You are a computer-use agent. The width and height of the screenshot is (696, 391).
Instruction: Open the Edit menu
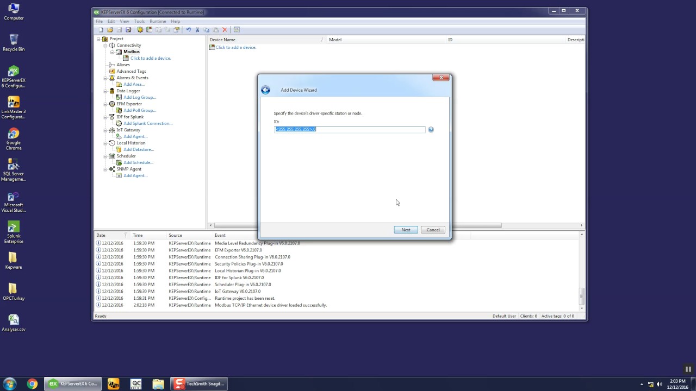[111, 21]
